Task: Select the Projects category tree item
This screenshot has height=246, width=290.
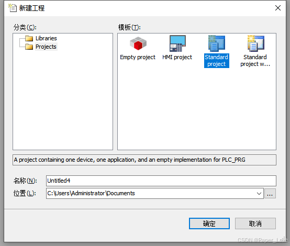Action: (x=46, y=47)
